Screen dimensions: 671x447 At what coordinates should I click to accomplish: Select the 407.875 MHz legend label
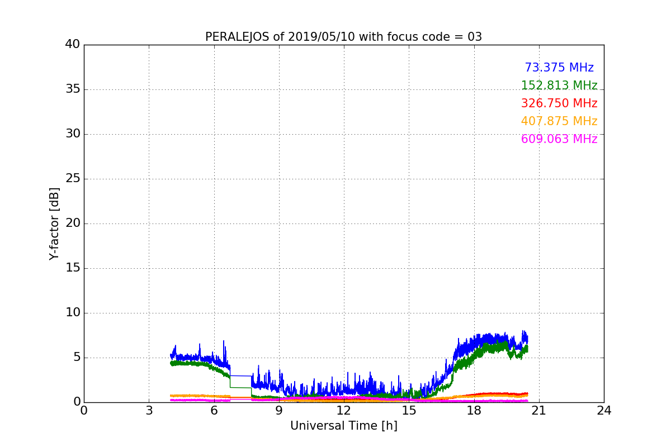point(559,121)
